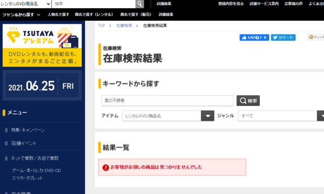Open 詳細検索 in the navigation bar
Image resolution: width=324 pixels, height=194 pixels.
166,15
